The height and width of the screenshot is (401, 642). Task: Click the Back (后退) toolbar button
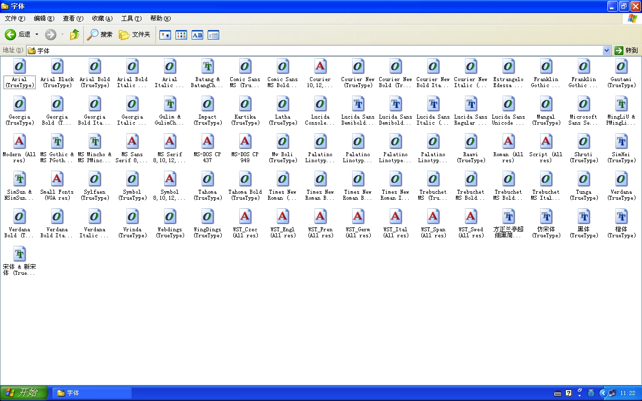click(x=18, y=35)
